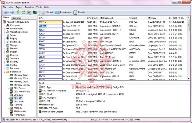Sort by the Chipset column header
This screenshot has width=192, height=123.
coord(137,18)
